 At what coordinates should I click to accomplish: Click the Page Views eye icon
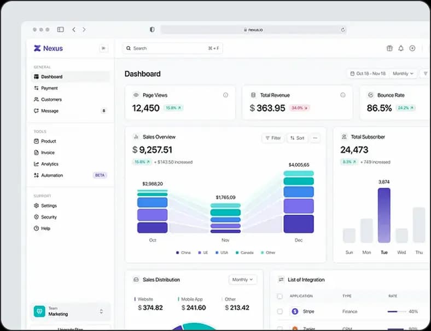pos(136,95)
